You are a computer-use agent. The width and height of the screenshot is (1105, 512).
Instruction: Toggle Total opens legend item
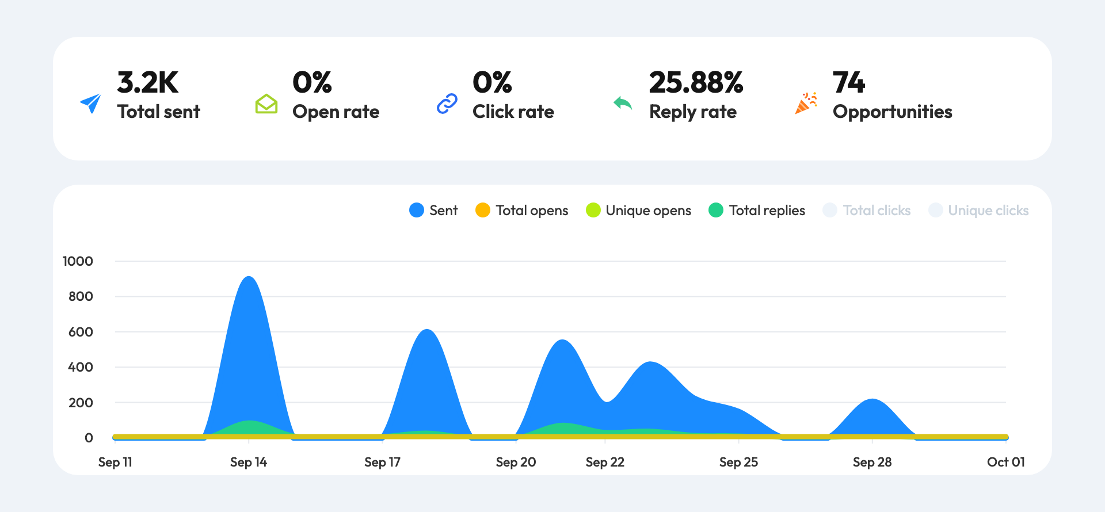coord(521,211)
